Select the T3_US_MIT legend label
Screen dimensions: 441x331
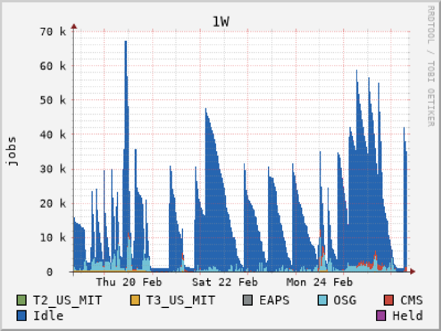click(181, 300)
